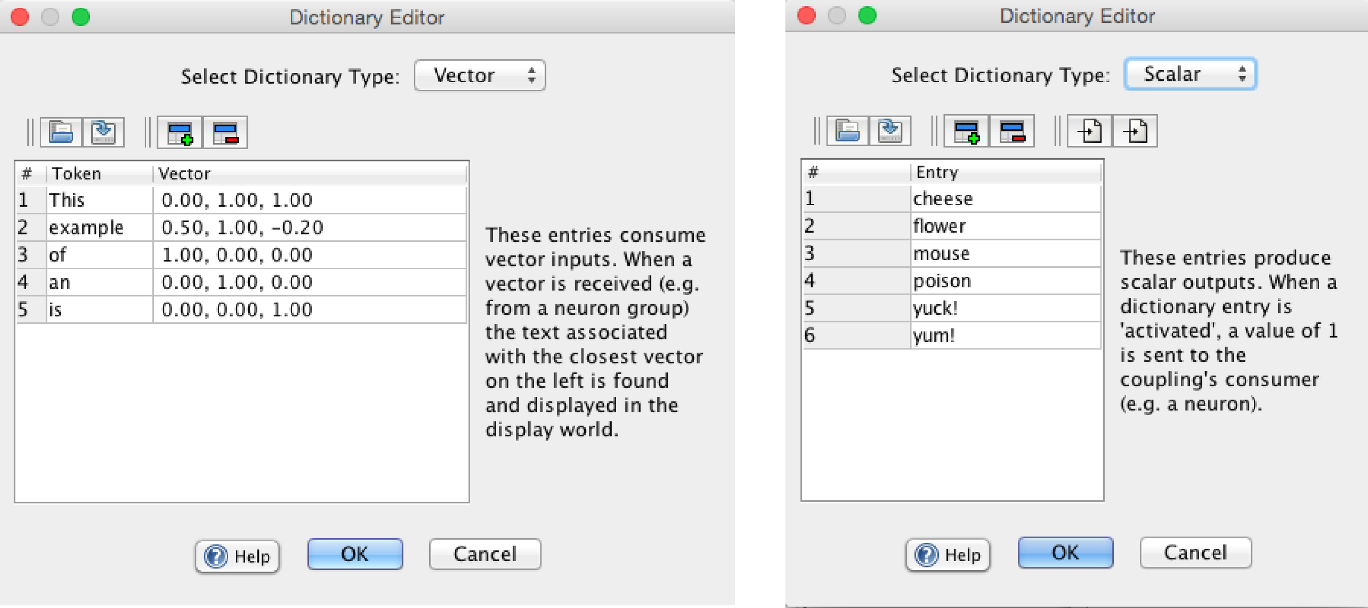
Task: Click Help in the Vector dictionary dialog
Action: point(237,556)
